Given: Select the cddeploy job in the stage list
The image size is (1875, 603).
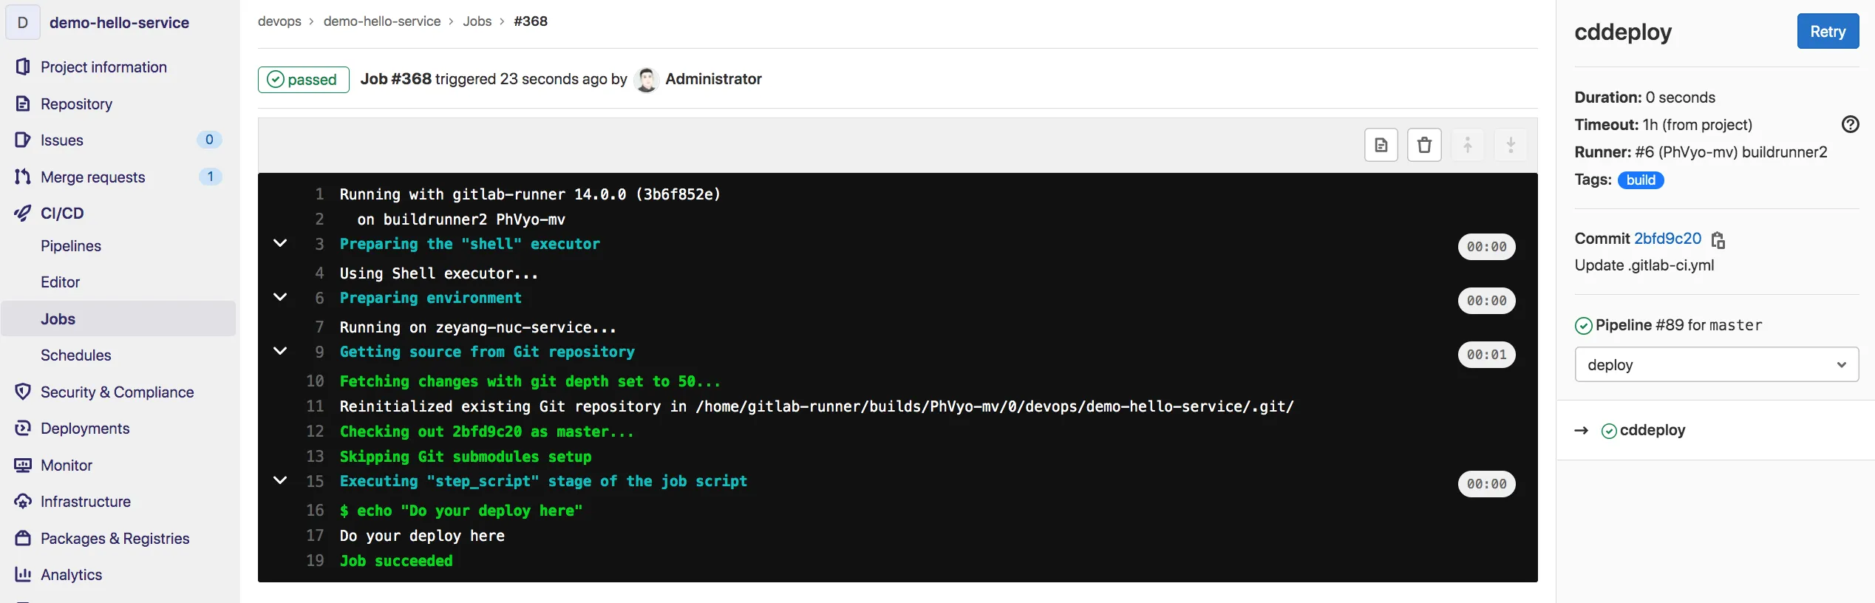Looking at the screenshot, I should pyautogui.click(x=1652, y=431).
